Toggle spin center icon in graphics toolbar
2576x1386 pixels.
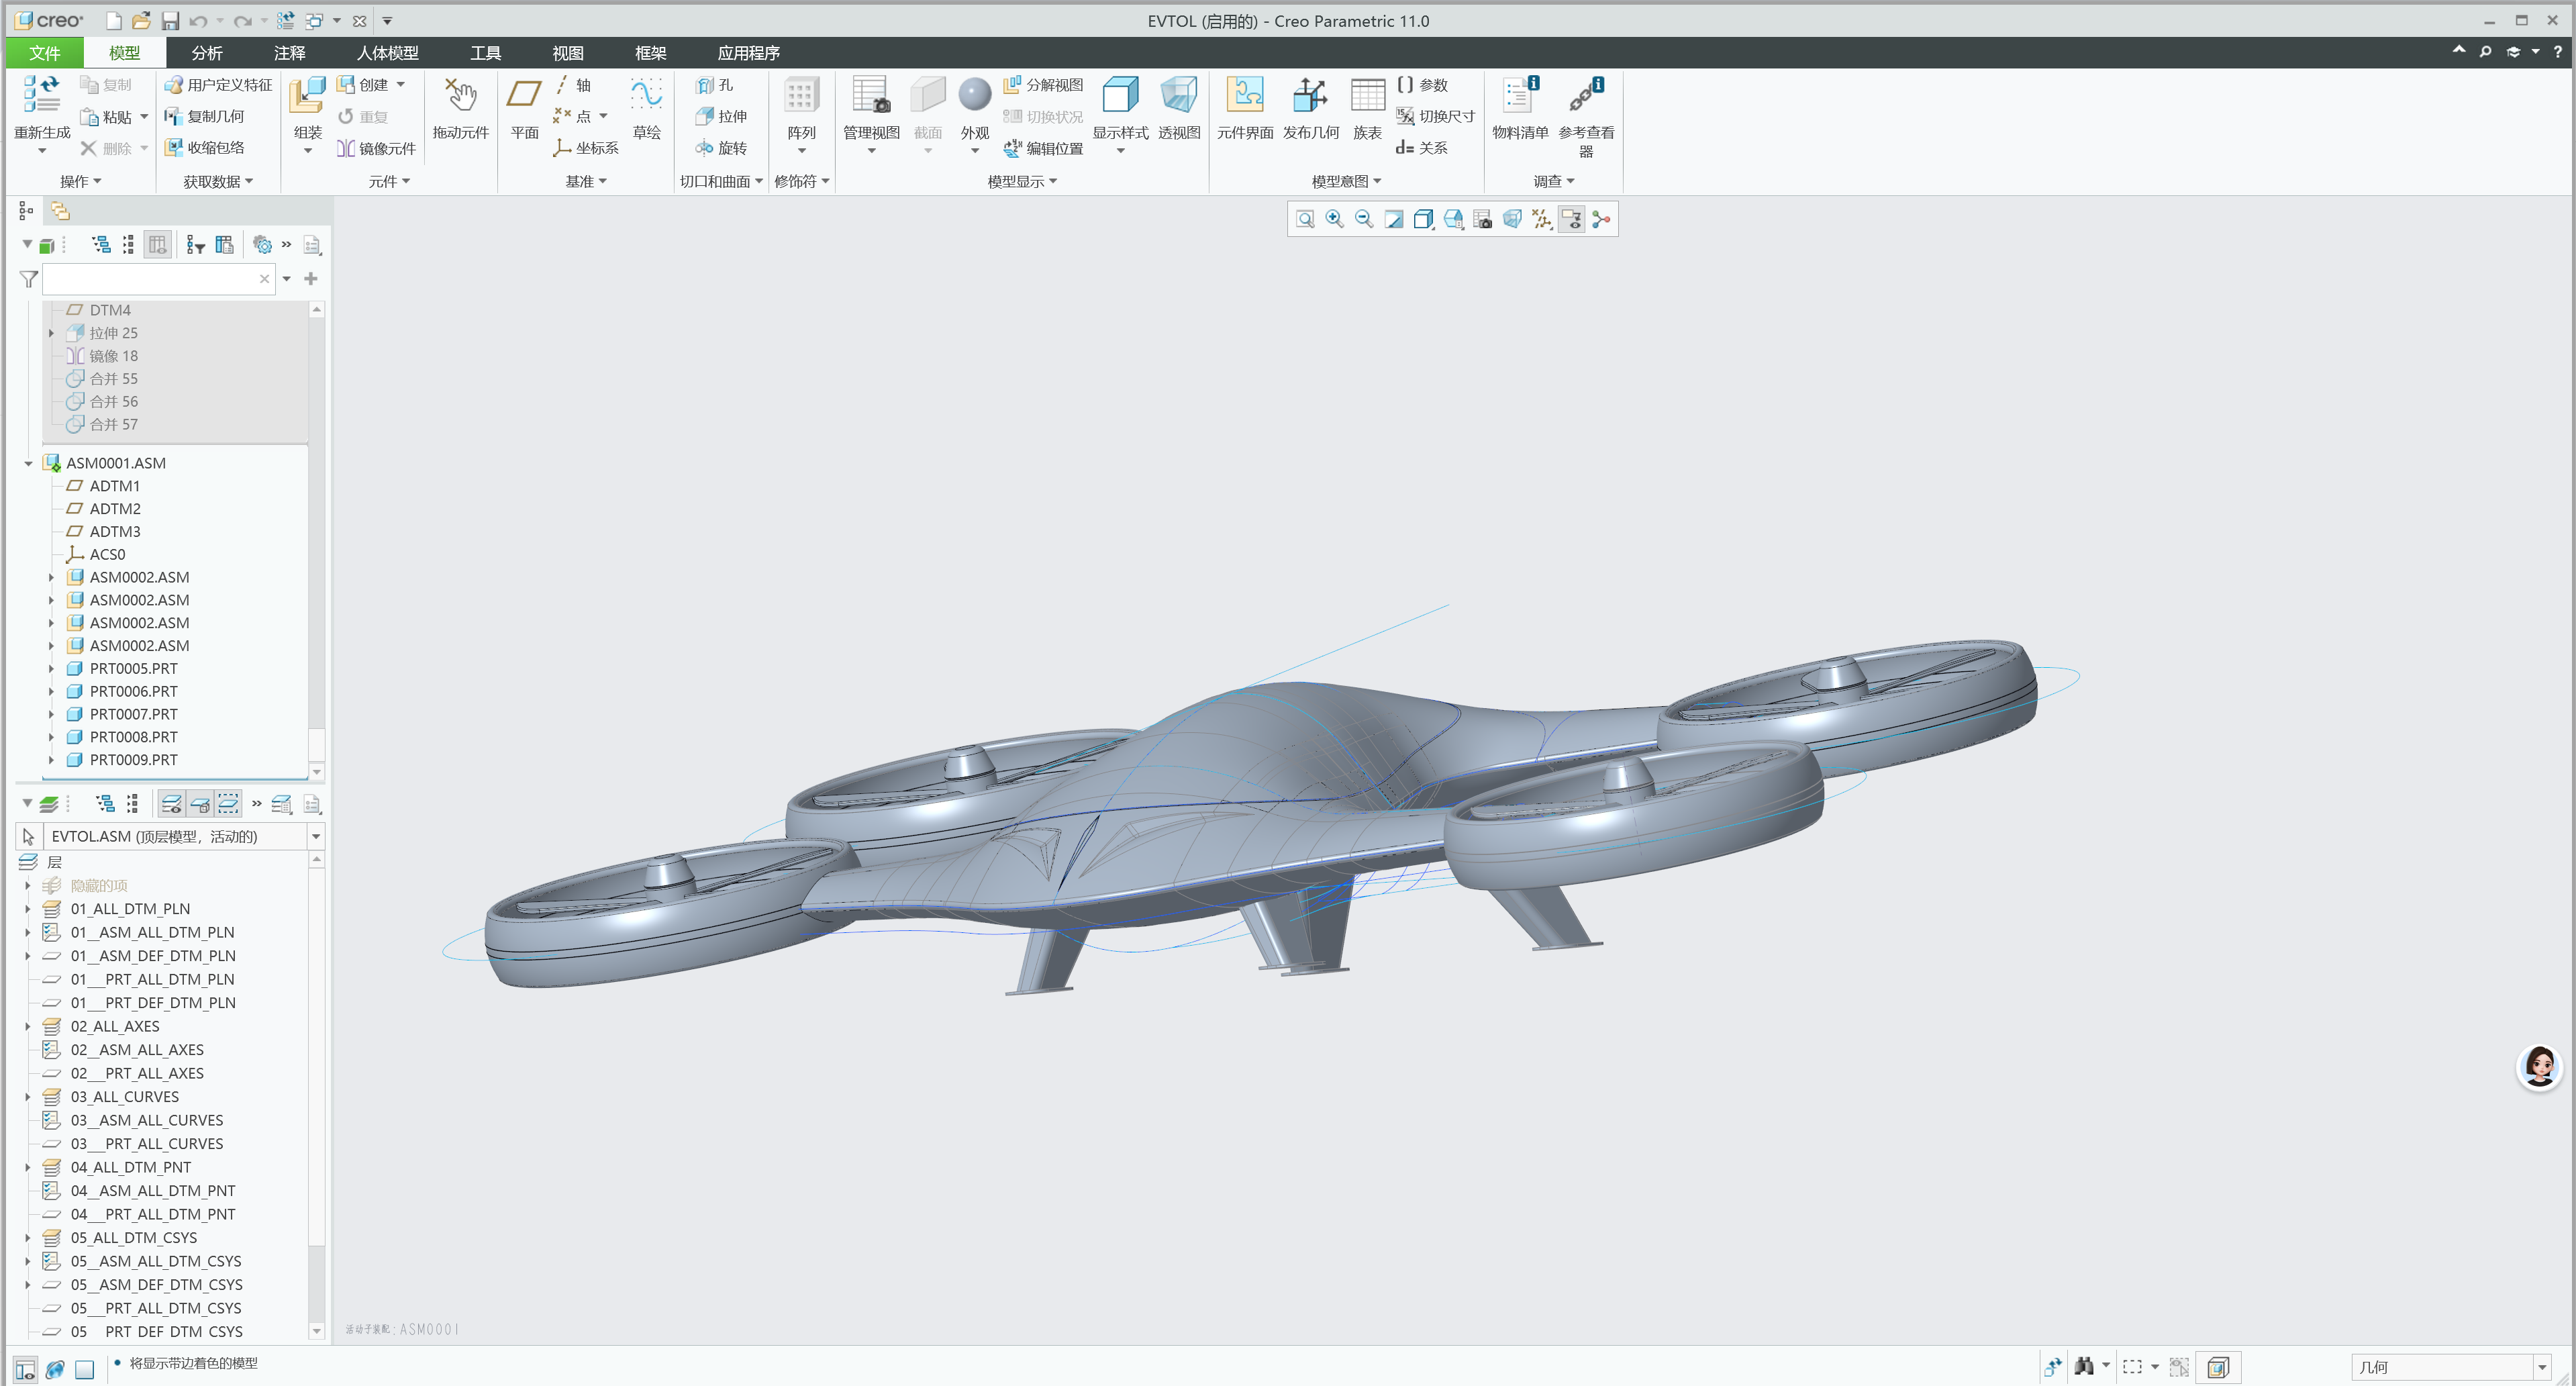coord(1601,219)
